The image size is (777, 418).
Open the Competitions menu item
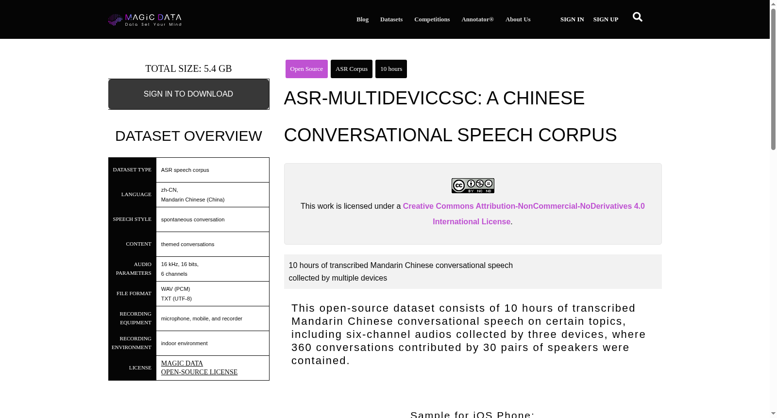[432, 19]
